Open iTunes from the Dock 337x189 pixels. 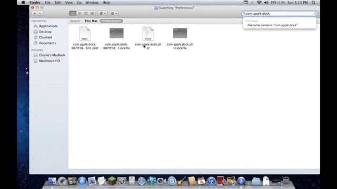tap(211, 181)
